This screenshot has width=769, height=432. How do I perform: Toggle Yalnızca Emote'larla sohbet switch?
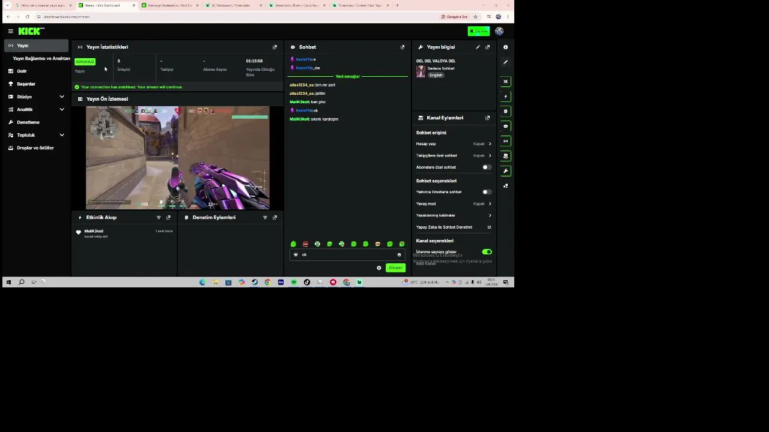pos(487,192)
